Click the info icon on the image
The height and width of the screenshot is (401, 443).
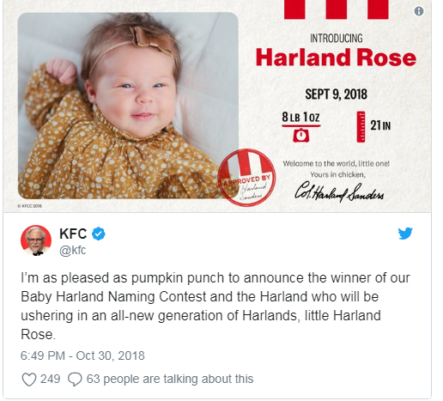pos(419,11)
